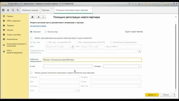
Task: Close the Помощник регистрации tab
Action: (x=91, y=8)
